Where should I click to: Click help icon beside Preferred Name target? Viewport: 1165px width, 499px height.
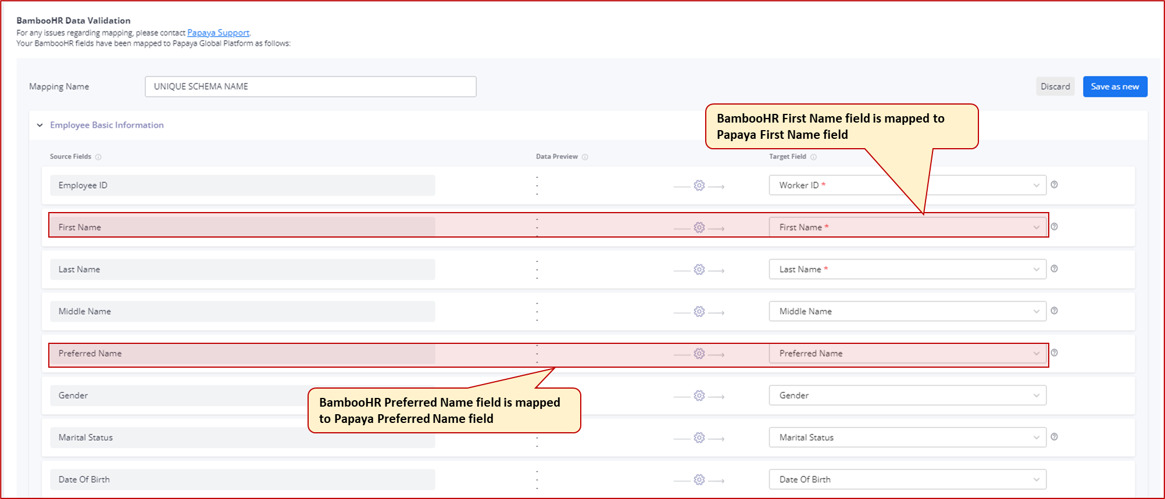point(1054,353)
